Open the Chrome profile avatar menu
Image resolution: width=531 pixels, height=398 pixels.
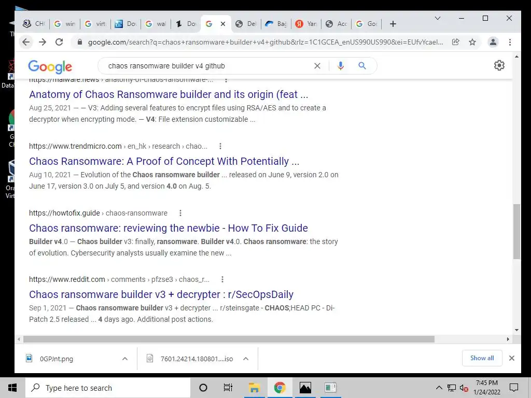pyautogui.click(x=493, y=42)
